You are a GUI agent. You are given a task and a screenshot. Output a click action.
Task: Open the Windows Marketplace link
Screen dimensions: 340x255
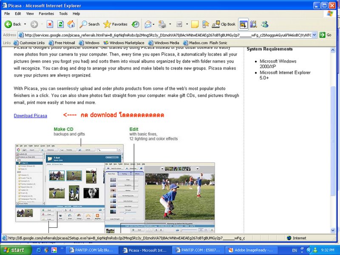point(124,43)
